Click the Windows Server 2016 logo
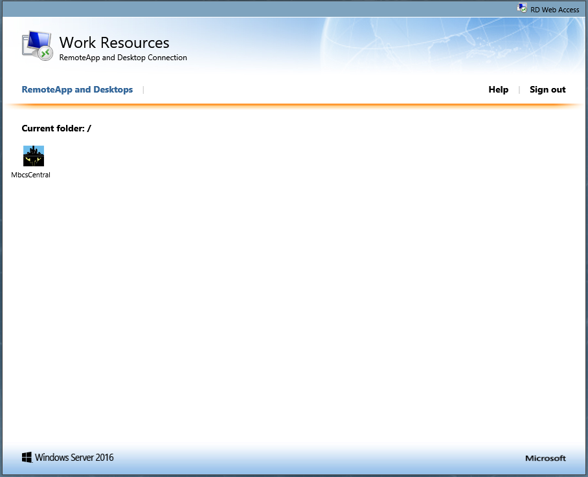 [x=67, y=457]
